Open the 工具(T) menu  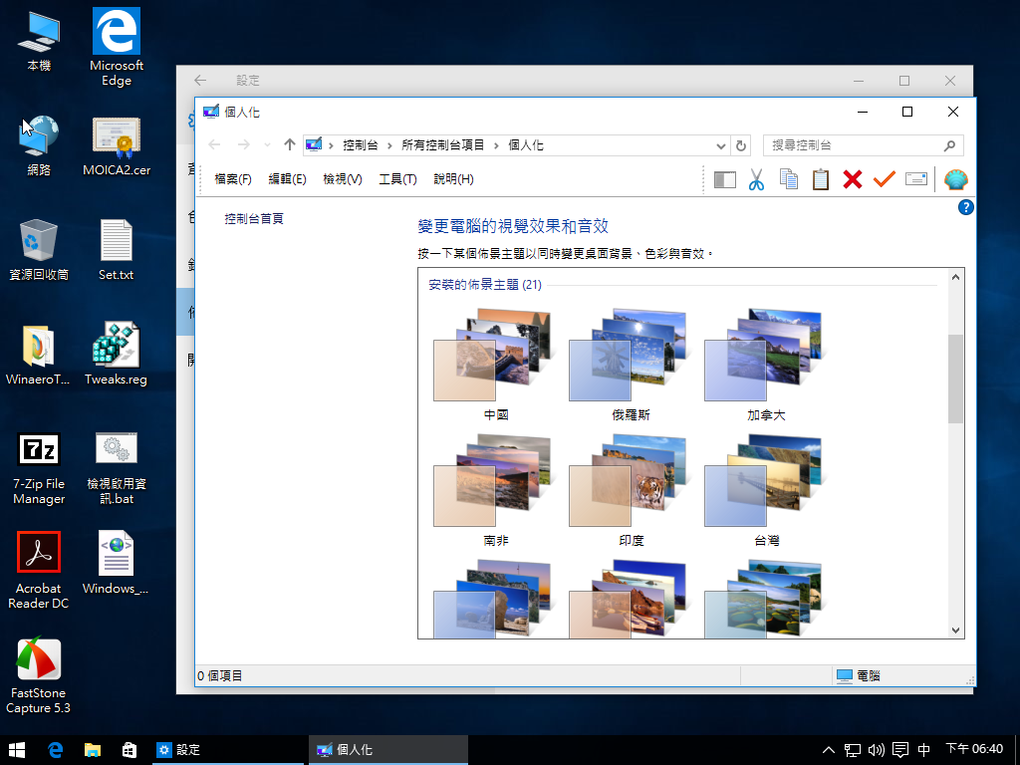pyautogui.click(x=397, y=179)
